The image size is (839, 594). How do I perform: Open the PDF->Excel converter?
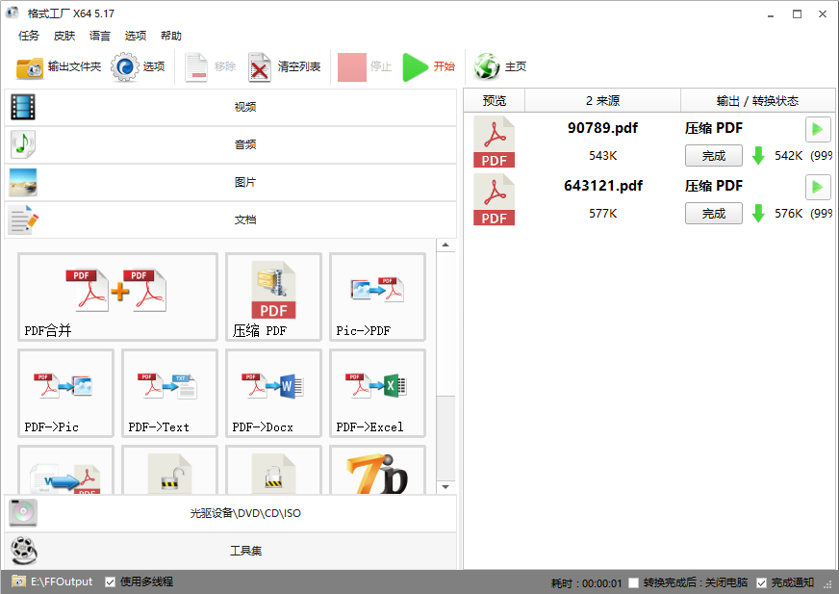pos(377,393)
